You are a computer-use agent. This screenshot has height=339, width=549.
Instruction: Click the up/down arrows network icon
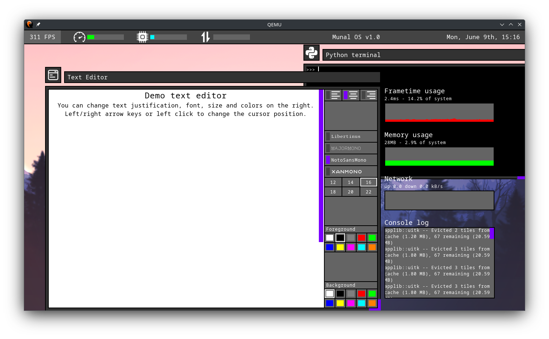[206, 37]
